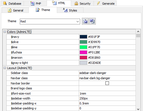Click the $navy color swatch
This screenshot has width=143, height=111.
tap(83, 37)
